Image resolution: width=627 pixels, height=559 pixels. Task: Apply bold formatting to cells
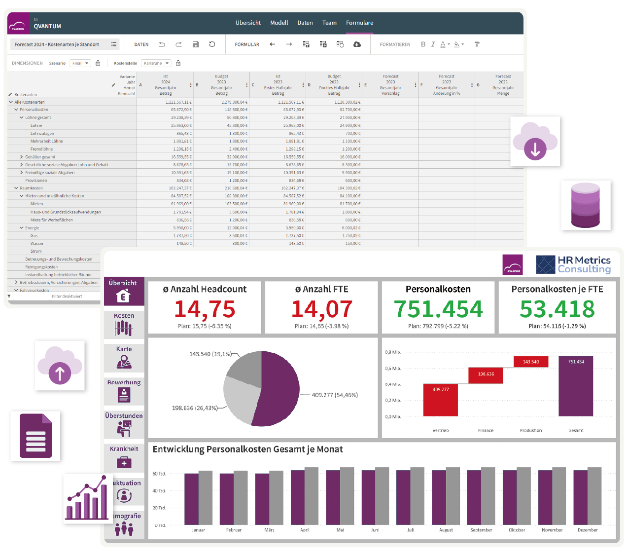(x=423, y=44)
